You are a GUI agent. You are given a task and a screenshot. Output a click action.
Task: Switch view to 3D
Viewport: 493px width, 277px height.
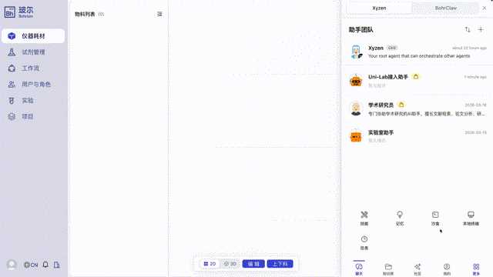point(230,264)
